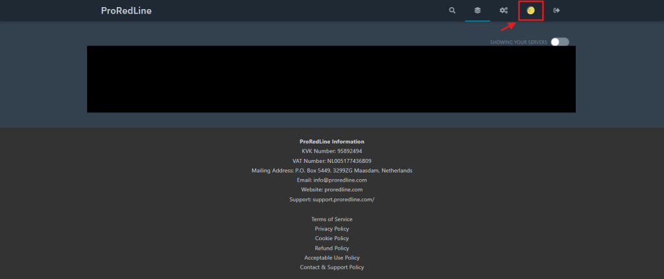Click the search magnifier icon in navbar
This screenshot has width=664, height=279.
tap(452, 10)
